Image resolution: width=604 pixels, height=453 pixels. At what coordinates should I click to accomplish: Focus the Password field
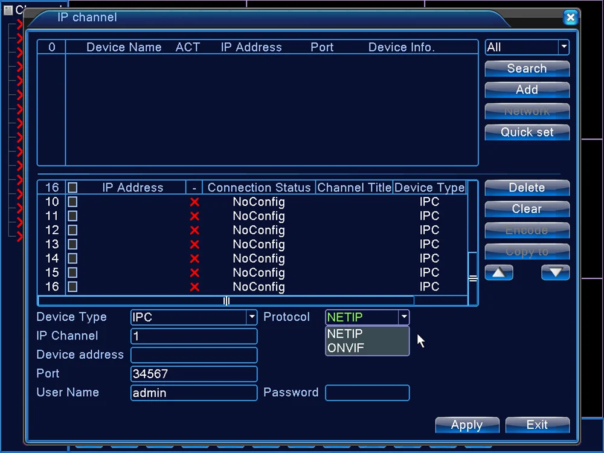point(367,393)
